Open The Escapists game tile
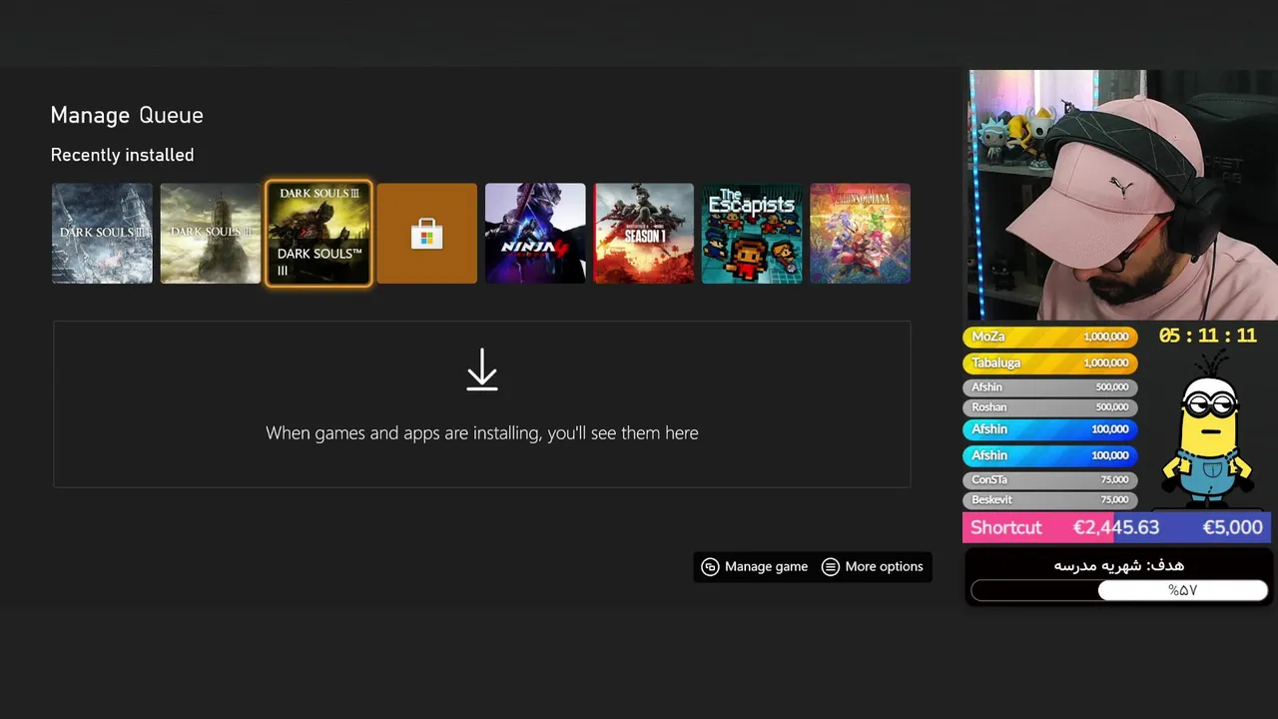The width and height of the screenshot is (1278, 719). tap(752, 234)
